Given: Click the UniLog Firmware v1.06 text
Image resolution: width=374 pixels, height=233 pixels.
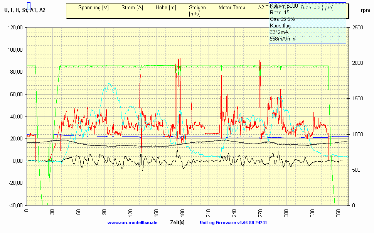Looking at the screenshot, I should [233, 223].
